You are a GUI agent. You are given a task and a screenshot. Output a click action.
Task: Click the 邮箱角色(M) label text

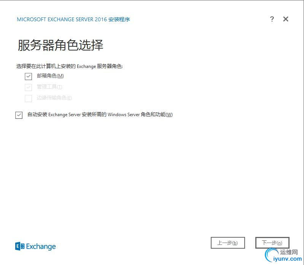click(x=50, y=76)
